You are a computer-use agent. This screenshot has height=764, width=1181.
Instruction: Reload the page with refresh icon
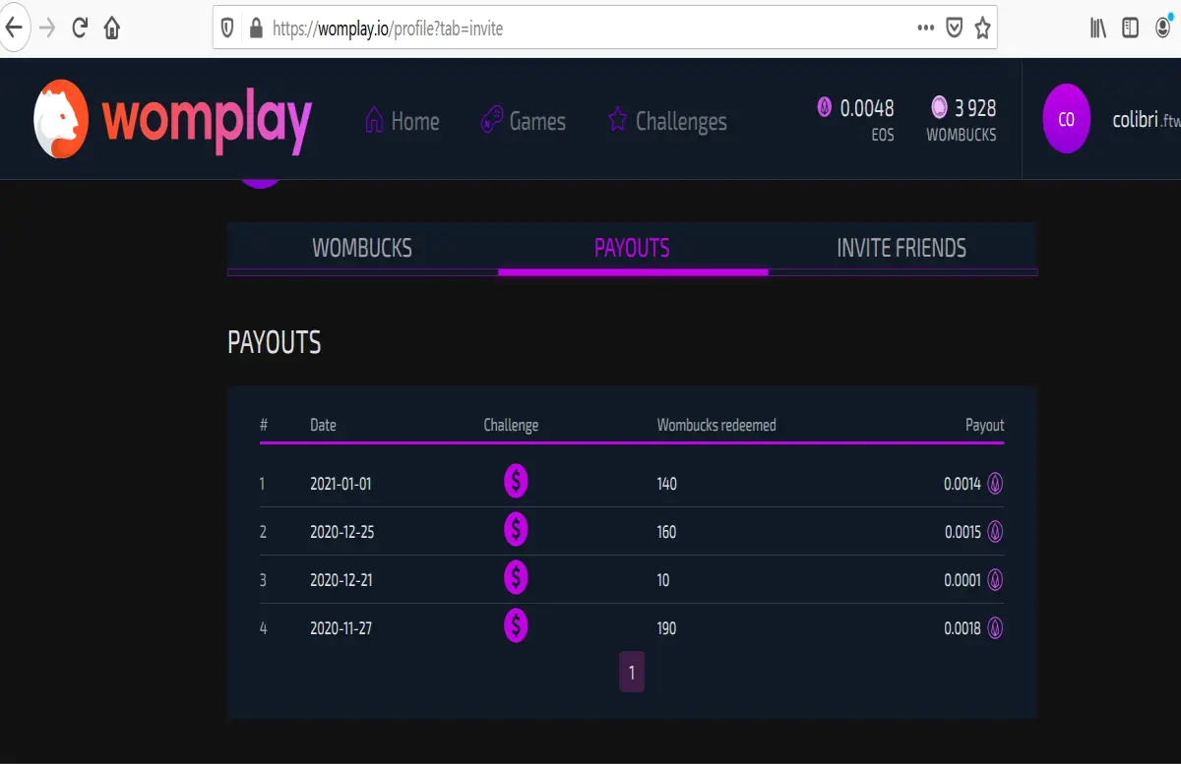pos(81,29)
